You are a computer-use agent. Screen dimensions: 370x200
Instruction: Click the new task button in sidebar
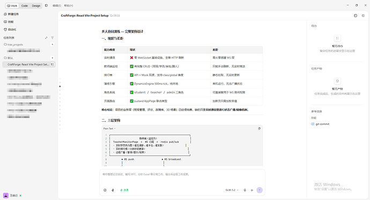click(x=11, y=14)
